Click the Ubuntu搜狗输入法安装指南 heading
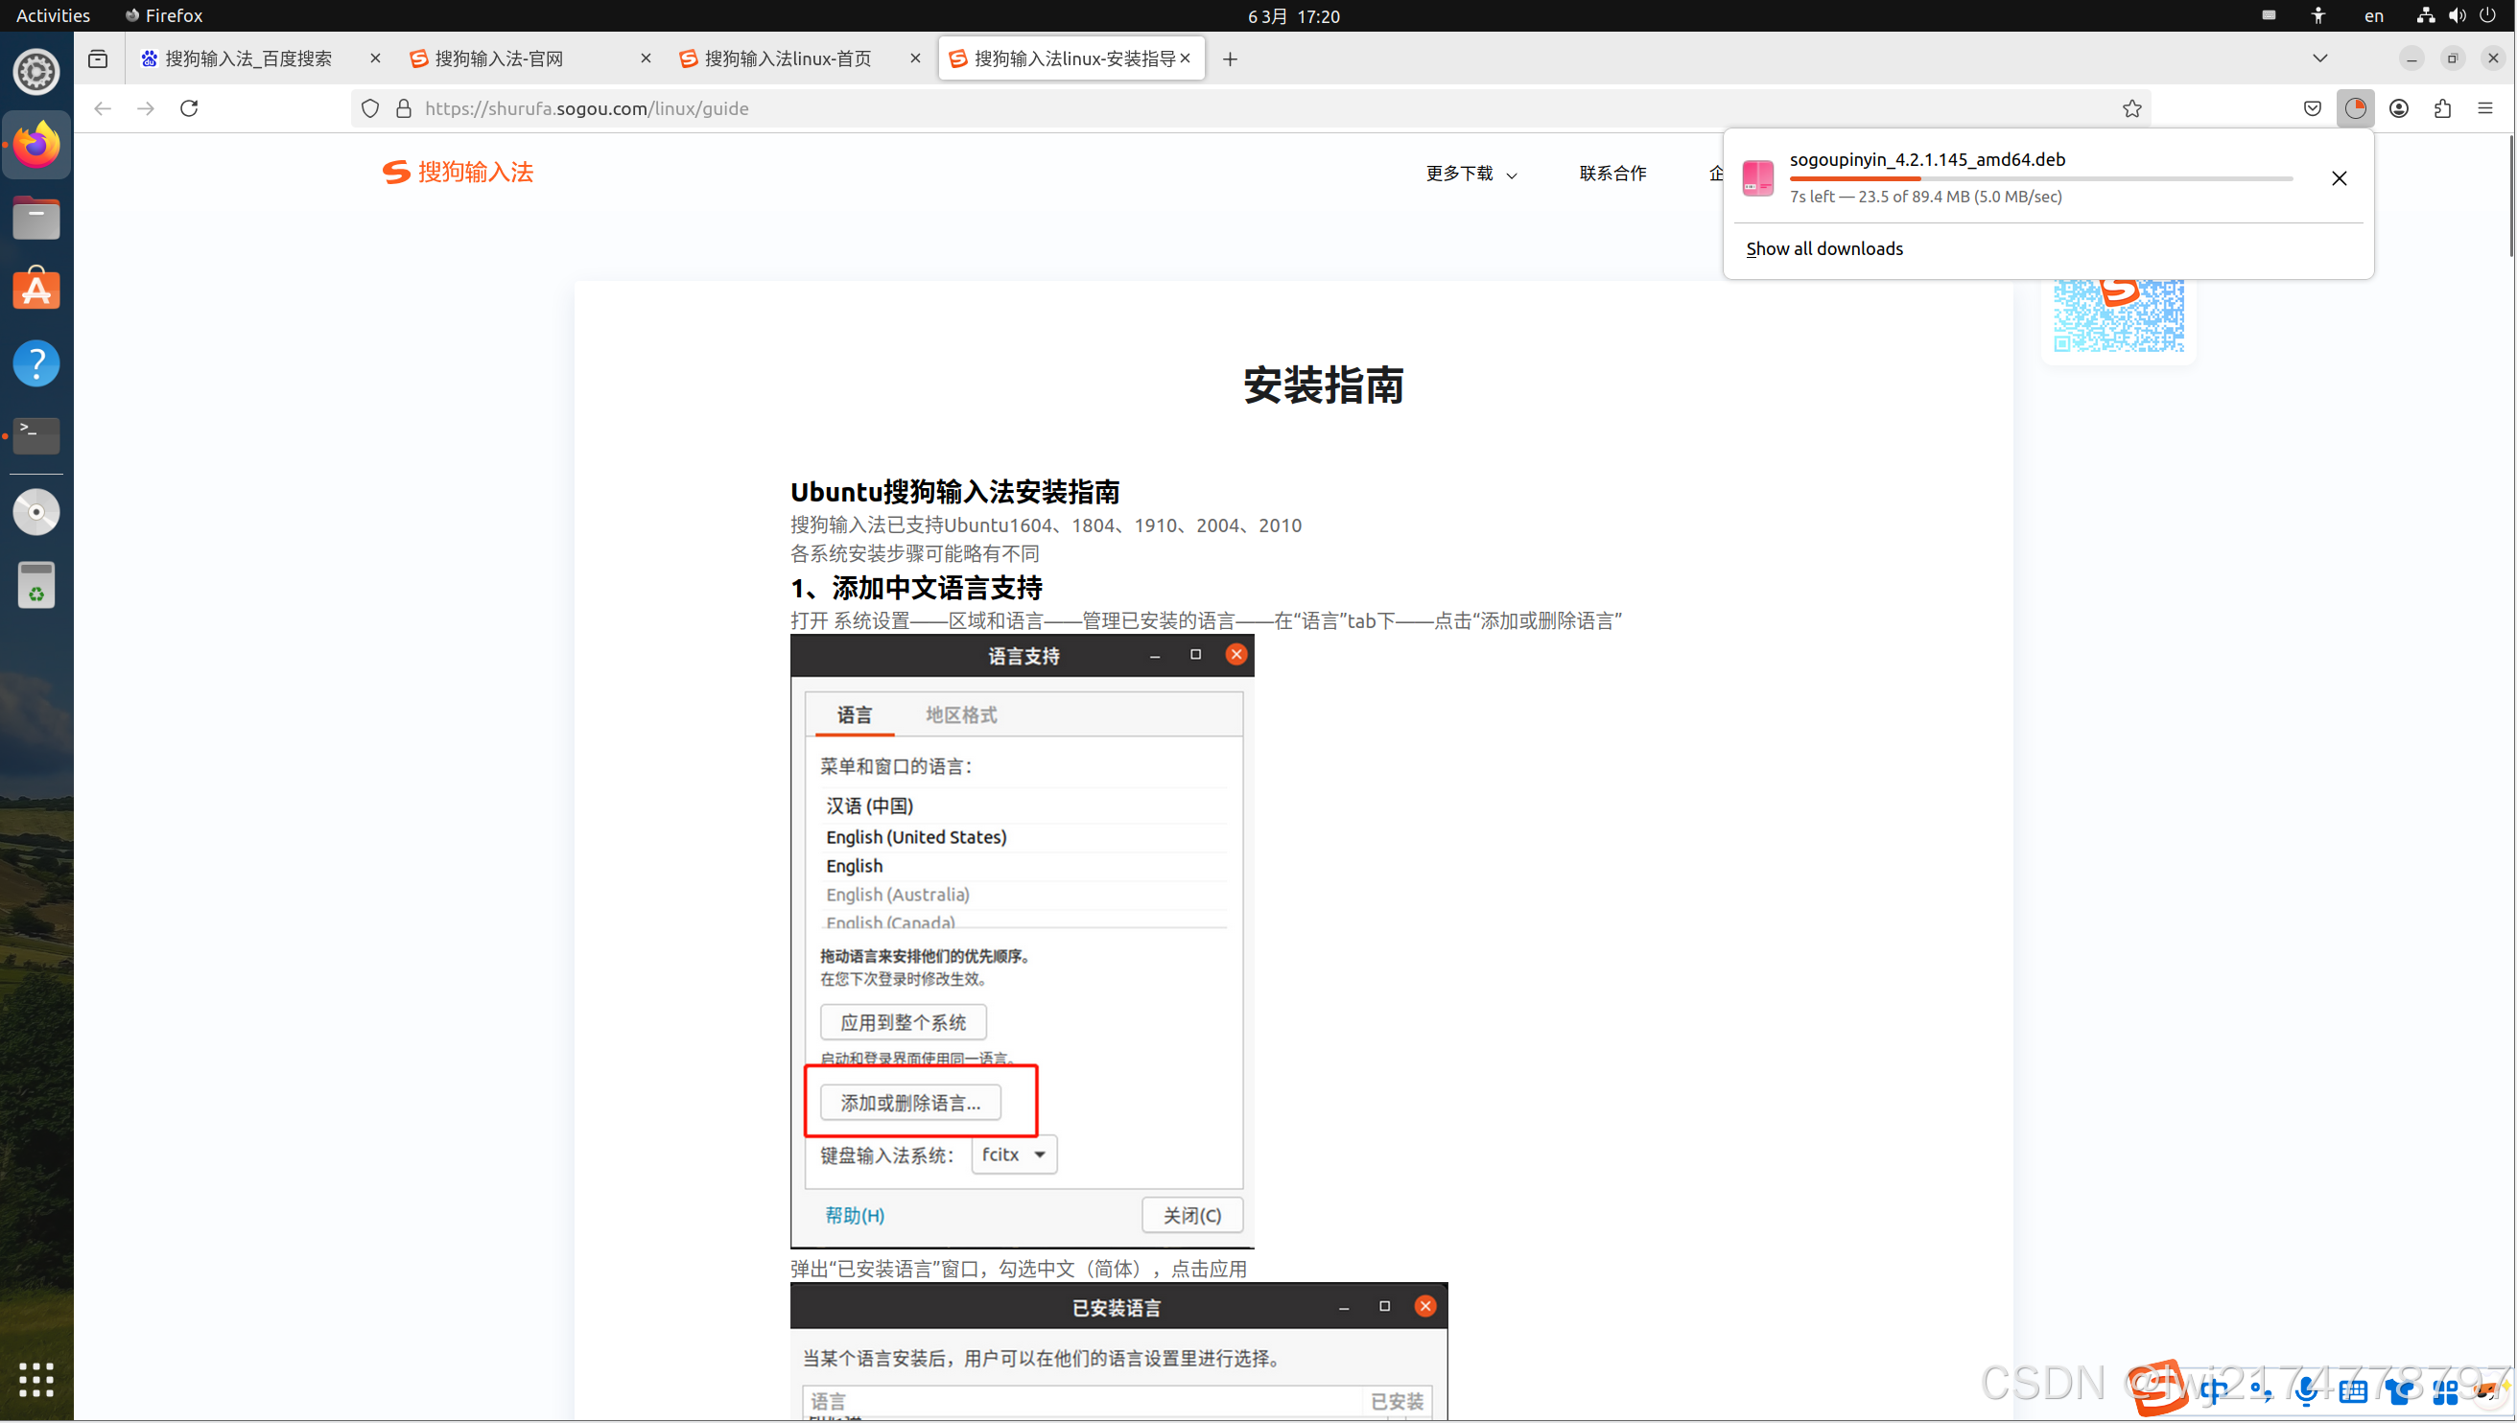Screen dimensions: 2517x1423 coord(955,492)
